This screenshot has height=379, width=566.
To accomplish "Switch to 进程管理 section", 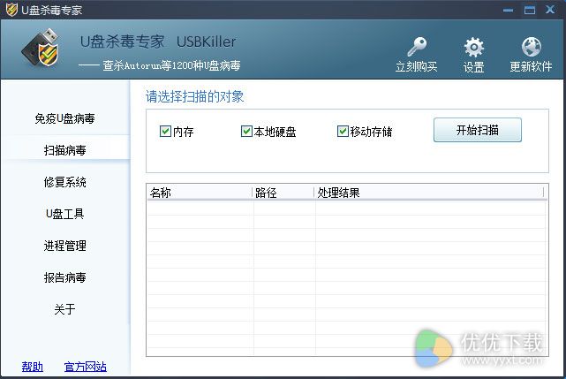I will click(x=65, y=246).
